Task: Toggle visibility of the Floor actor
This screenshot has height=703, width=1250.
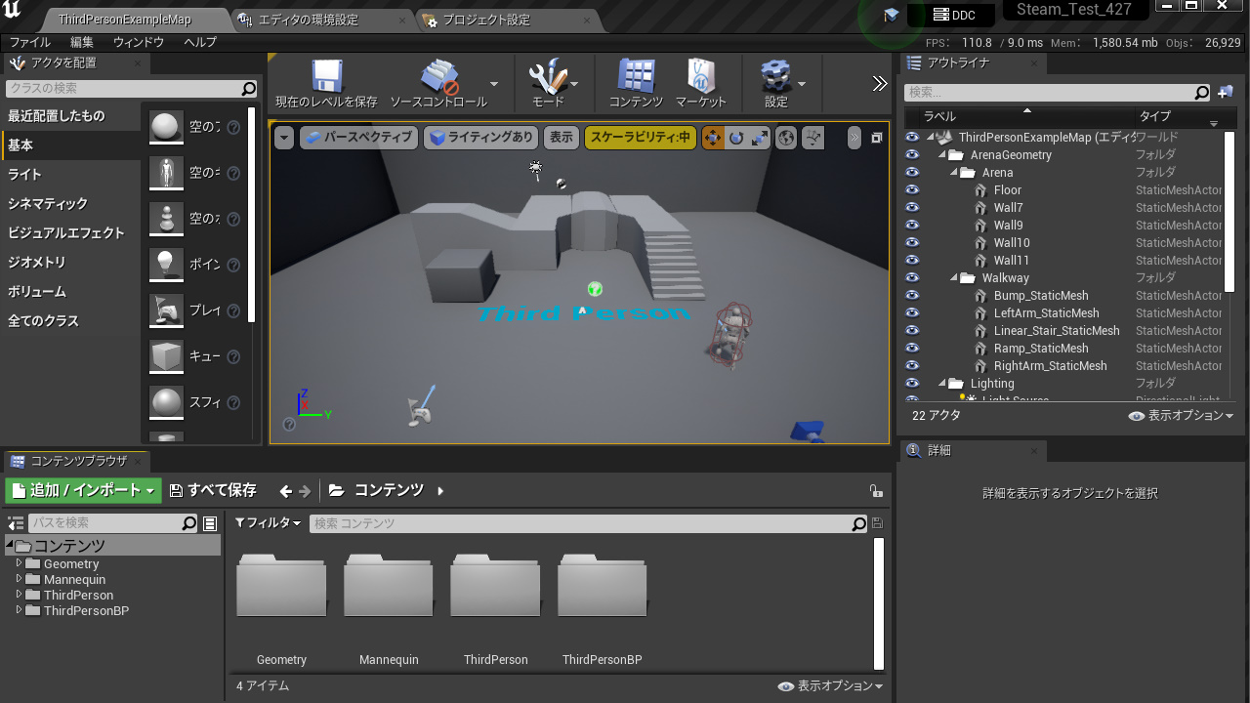Action: (x=911, y=189)
